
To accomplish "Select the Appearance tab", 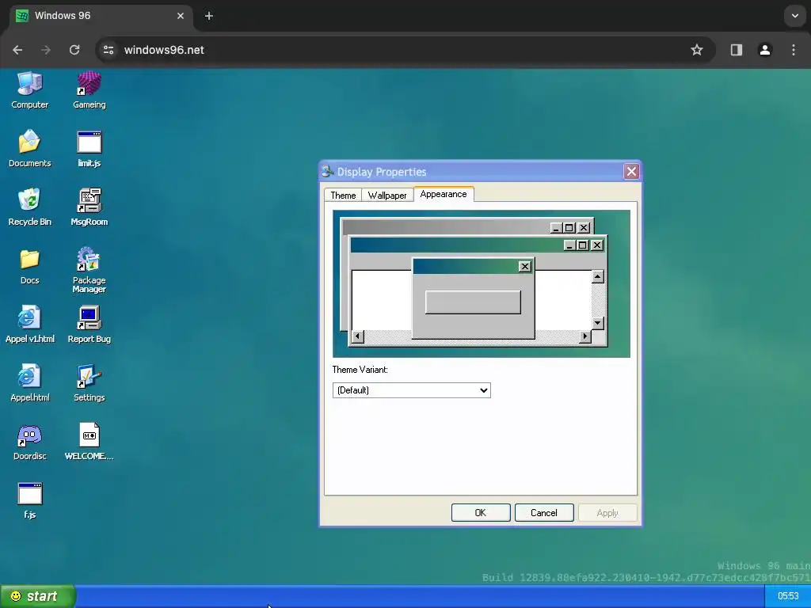I will click(444, 194).
